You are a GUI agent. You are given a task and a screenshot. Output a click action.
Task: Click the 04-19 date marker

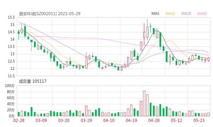pyautogui.click(x=131, y=120)
